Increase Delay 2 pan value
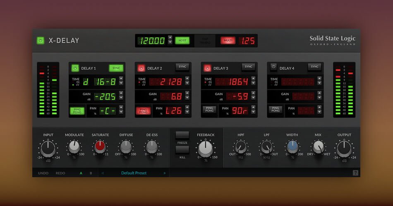This screenshot has width=393, height=206. 187,108
